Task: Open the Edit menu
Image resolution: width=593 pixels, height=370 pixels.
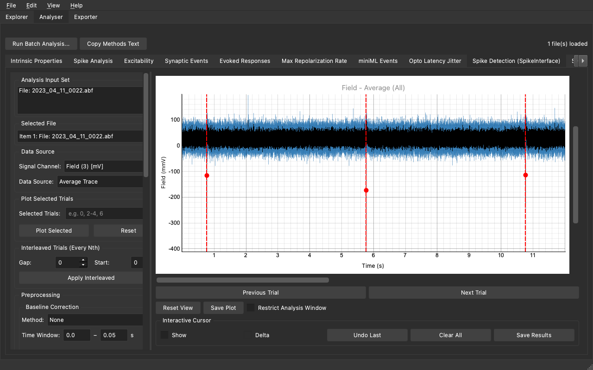Action: 32,6
